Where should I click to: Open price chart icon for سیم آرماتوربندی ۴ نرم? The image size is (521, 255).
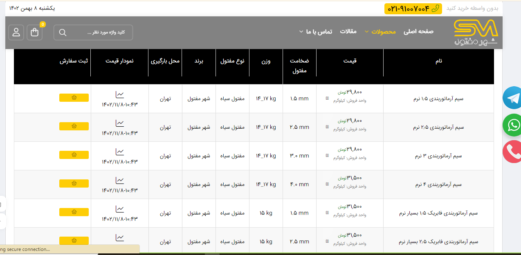click(x=119, y=180)
